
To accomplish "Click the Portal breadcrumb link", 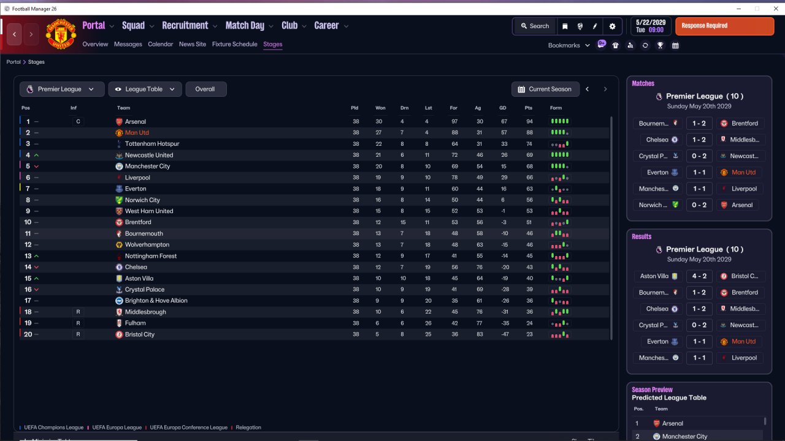I will 13,62.
